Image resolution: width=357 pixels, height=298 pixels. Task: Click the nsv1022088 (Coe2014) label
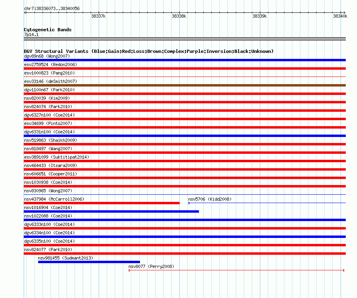pos(48,216)
